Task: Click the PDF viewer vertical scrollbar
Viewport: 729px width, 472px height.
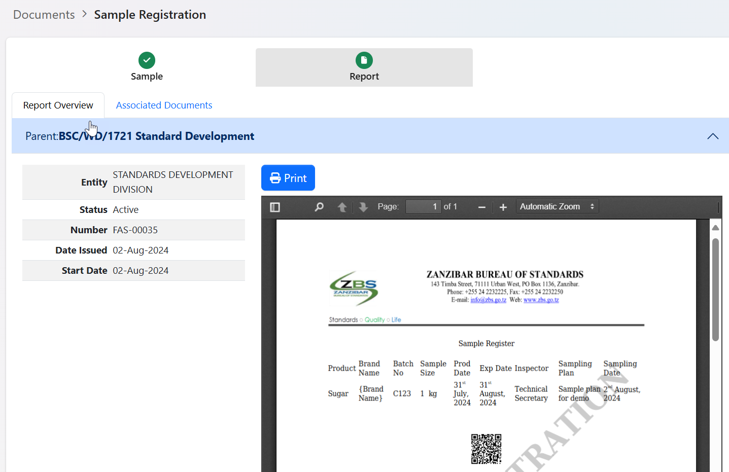Action: click(x=715, y=289)
